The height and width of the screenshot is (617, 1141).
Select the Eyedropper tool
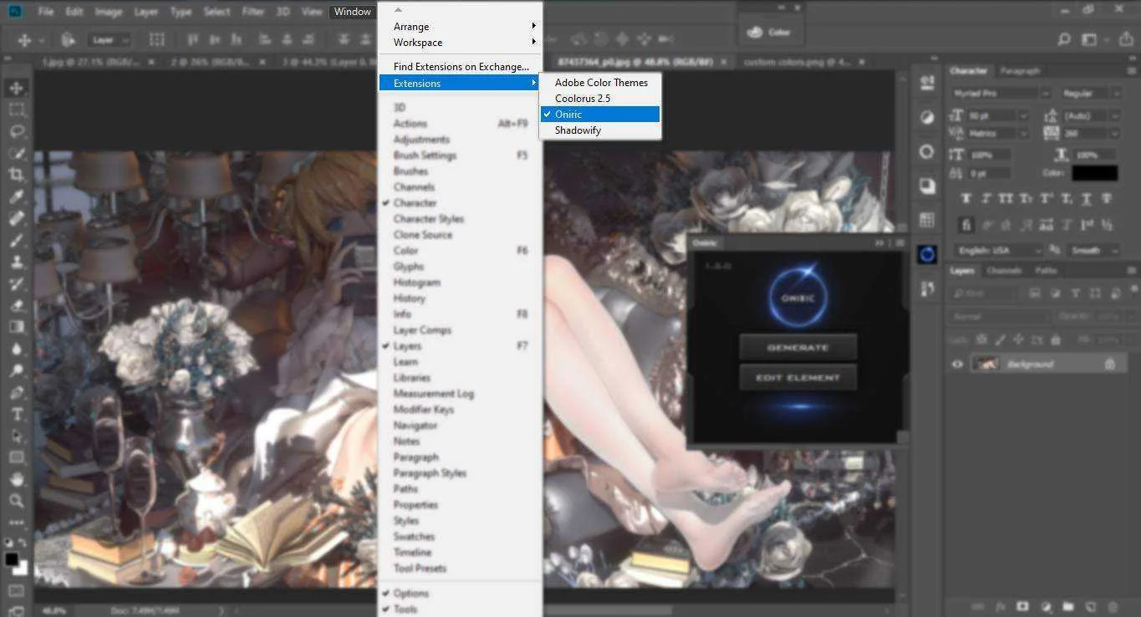16,196
